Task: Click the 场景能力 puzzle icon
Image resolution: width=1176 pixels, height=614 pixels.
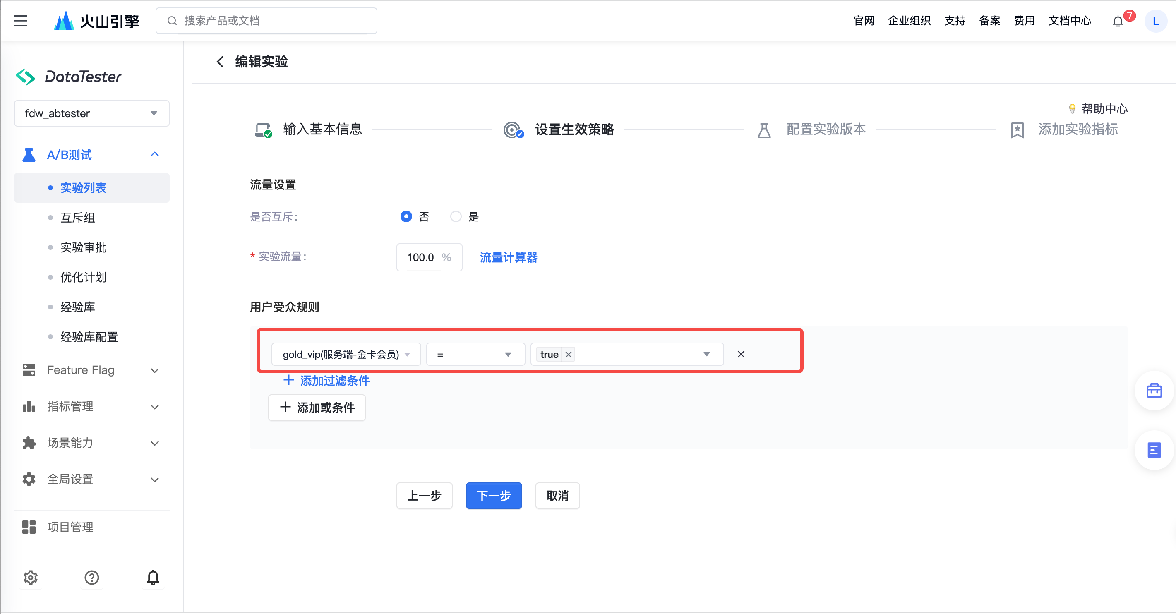Action: click(29, 443)
